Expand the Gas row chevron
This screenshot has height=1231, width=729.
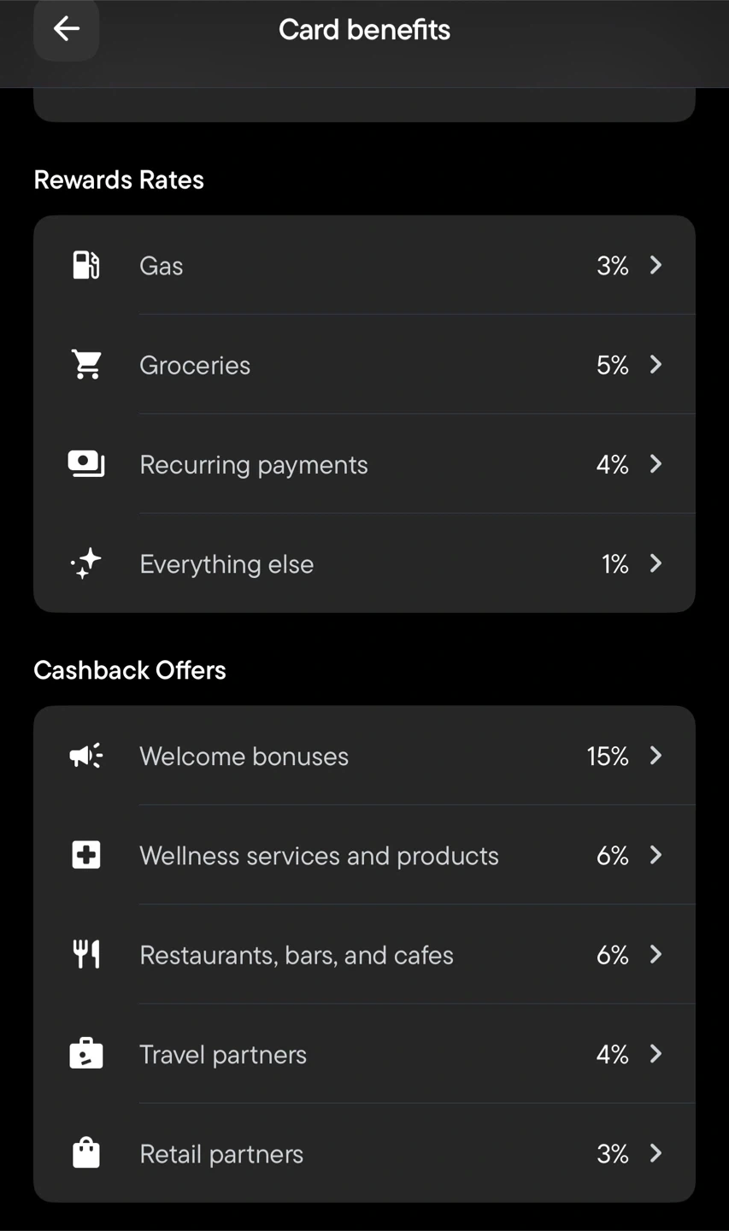pos(656,265)
